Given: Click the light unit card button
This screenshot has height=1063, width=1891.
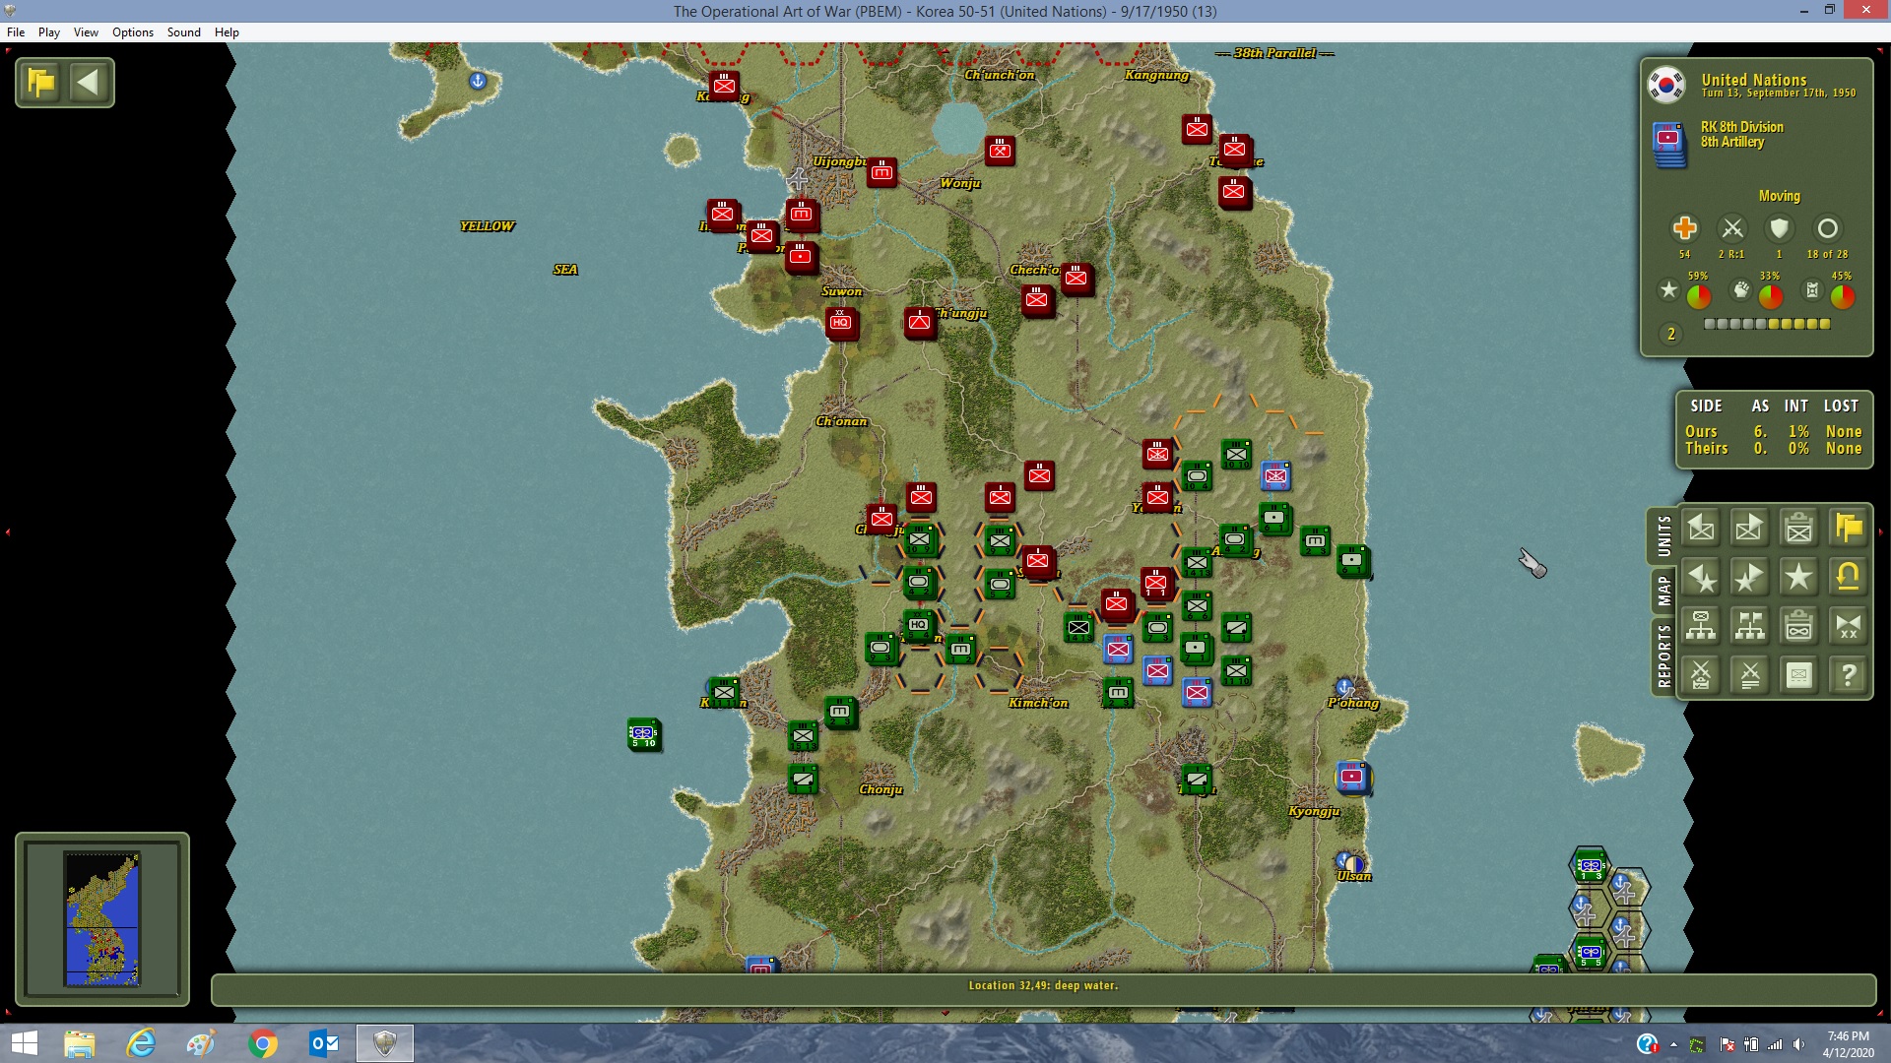Looking at the screenshot, I should [x=1799, y=675].
